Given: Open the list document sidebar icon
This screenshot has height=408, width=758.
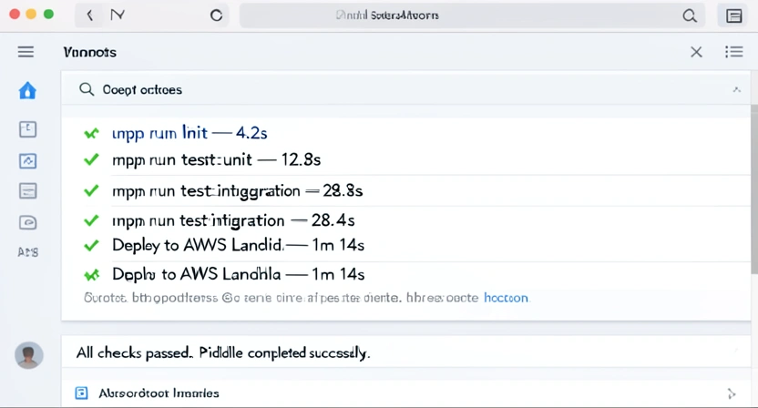Looking at the screenshot, I should tap(27, 191).
